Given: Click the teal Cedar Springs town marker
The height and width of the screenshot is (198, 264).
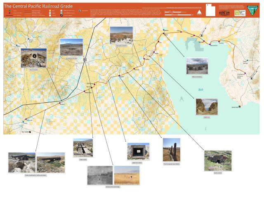Looking at the screenshot, I should (x=247, y=60).
